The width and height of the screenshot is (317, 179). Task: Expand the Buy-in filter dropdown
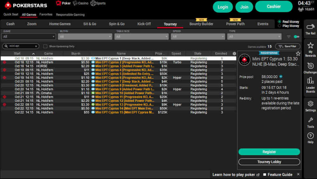click(x=85, y=36)
